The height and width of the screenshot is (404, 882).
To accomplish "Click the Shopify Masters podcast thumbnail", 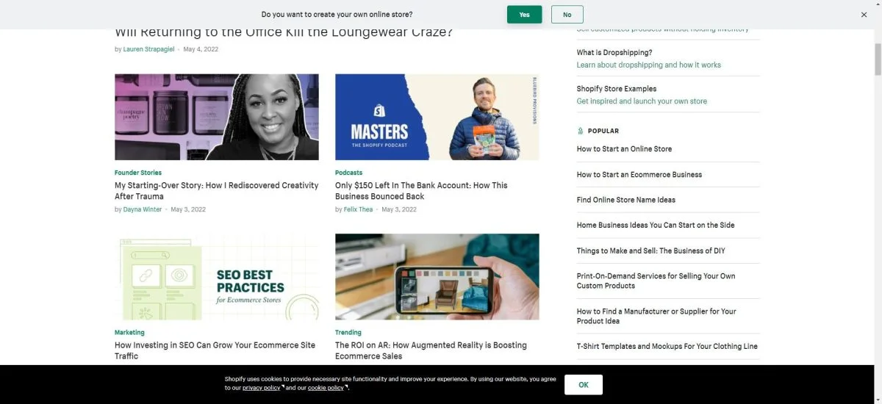I will 437,117.
